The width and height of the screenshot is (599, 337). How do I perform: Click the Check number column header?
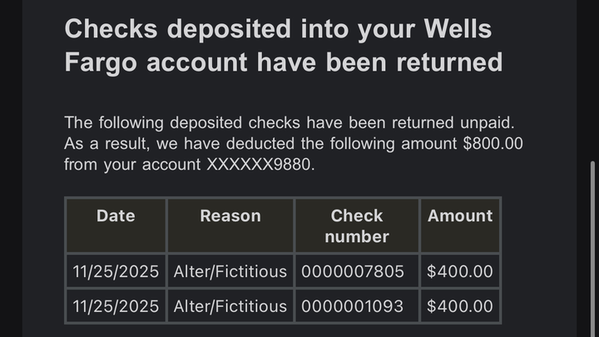click(356, 225)
